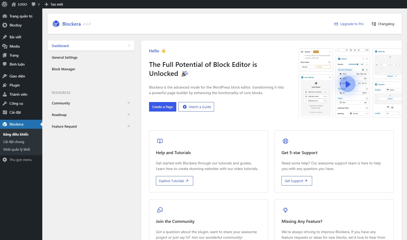The image size is (407, 240).
Task: Open Bảng điều khiển submenu item
Action: pos(16,134)
